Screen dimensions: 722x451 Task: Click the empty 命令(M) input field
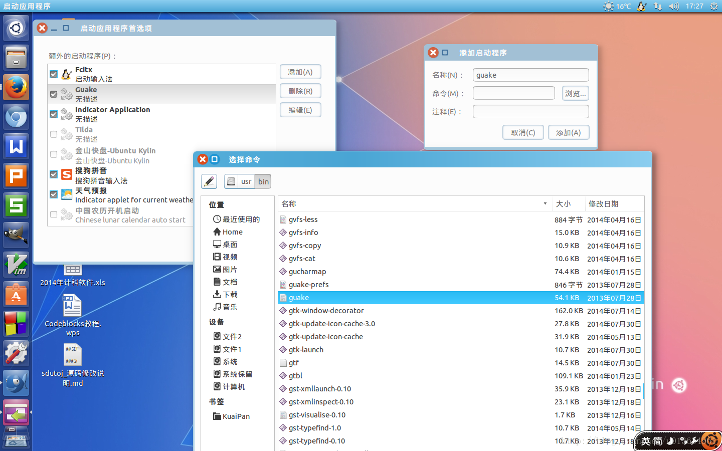pyautogui.click(x=514, y=93)
